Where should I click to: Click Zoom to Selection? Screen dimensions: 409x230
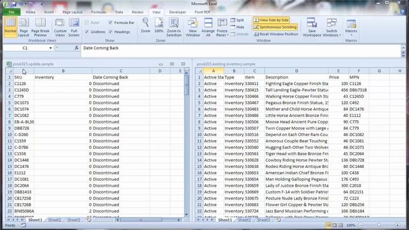tap(174, 27)
